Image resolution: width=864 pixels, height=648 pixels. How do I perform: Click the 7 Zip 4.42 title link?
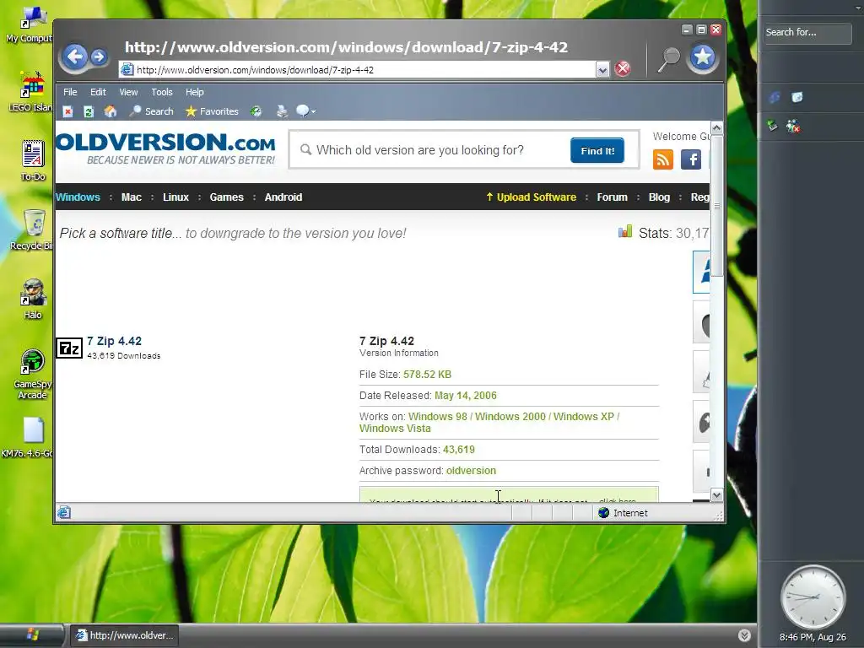pyautogui.click(x=114, y=341)
